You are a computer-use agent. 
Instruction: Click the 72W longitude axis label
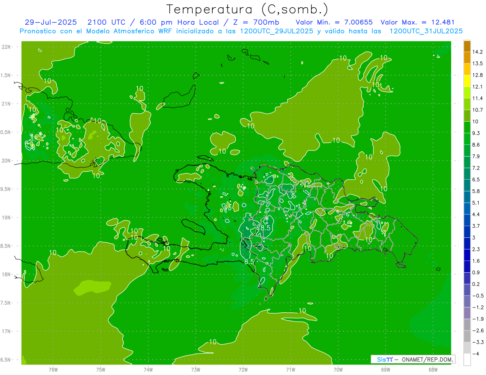coord(243,370)
